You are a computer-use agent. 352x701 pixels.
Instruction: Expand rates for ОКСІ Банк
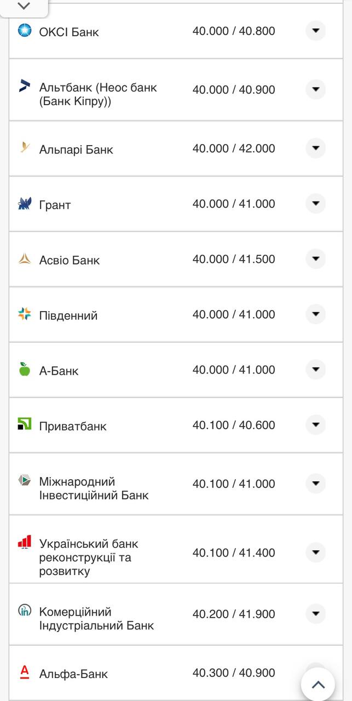click(315, 31)
